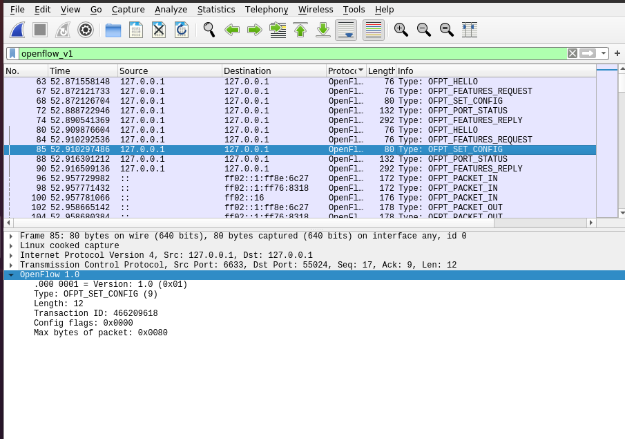
Task: Jump to the first packet
Action: [x=300, y=30]
